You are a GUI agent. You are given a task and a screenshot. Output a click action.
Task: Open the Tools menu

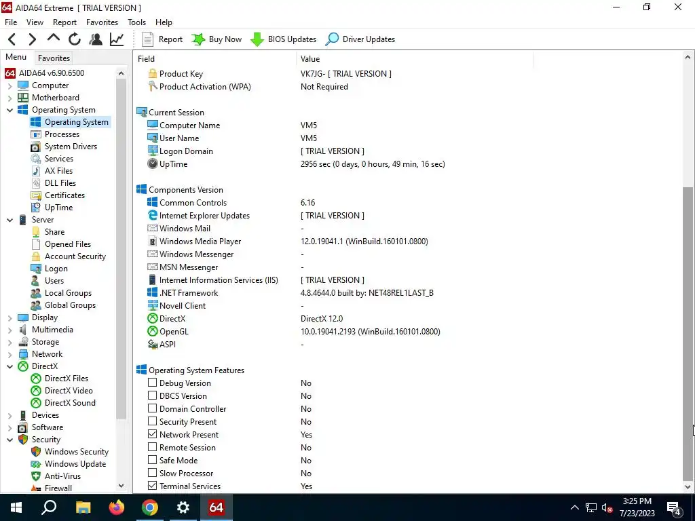coord(136,22)
